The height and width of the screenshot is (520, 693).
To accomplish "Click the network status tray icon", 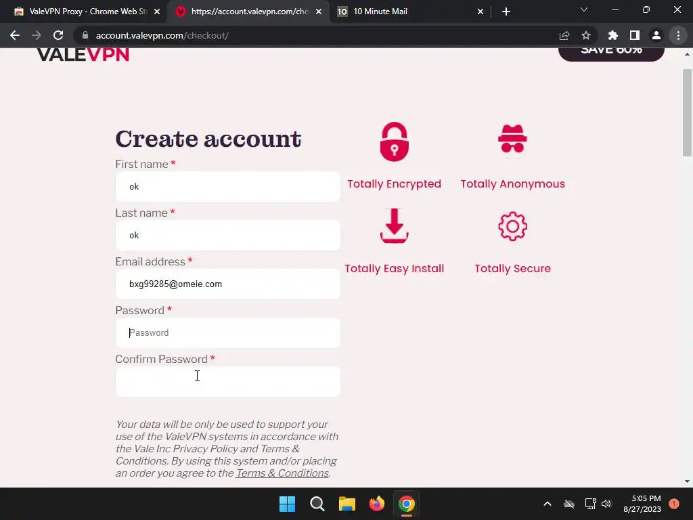I will [x=590, y=504].
